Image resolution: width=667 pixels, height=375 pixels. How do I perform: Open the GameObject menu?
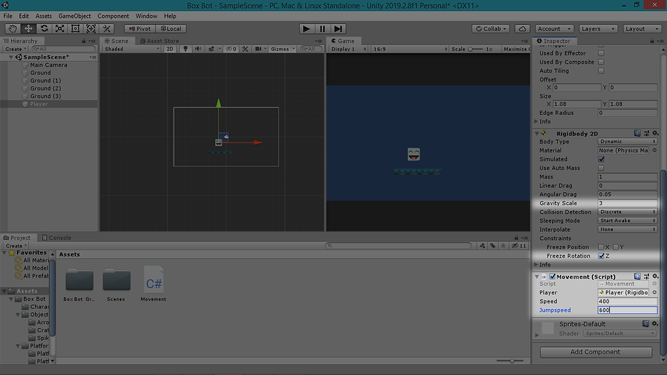[x=74, y=16]
